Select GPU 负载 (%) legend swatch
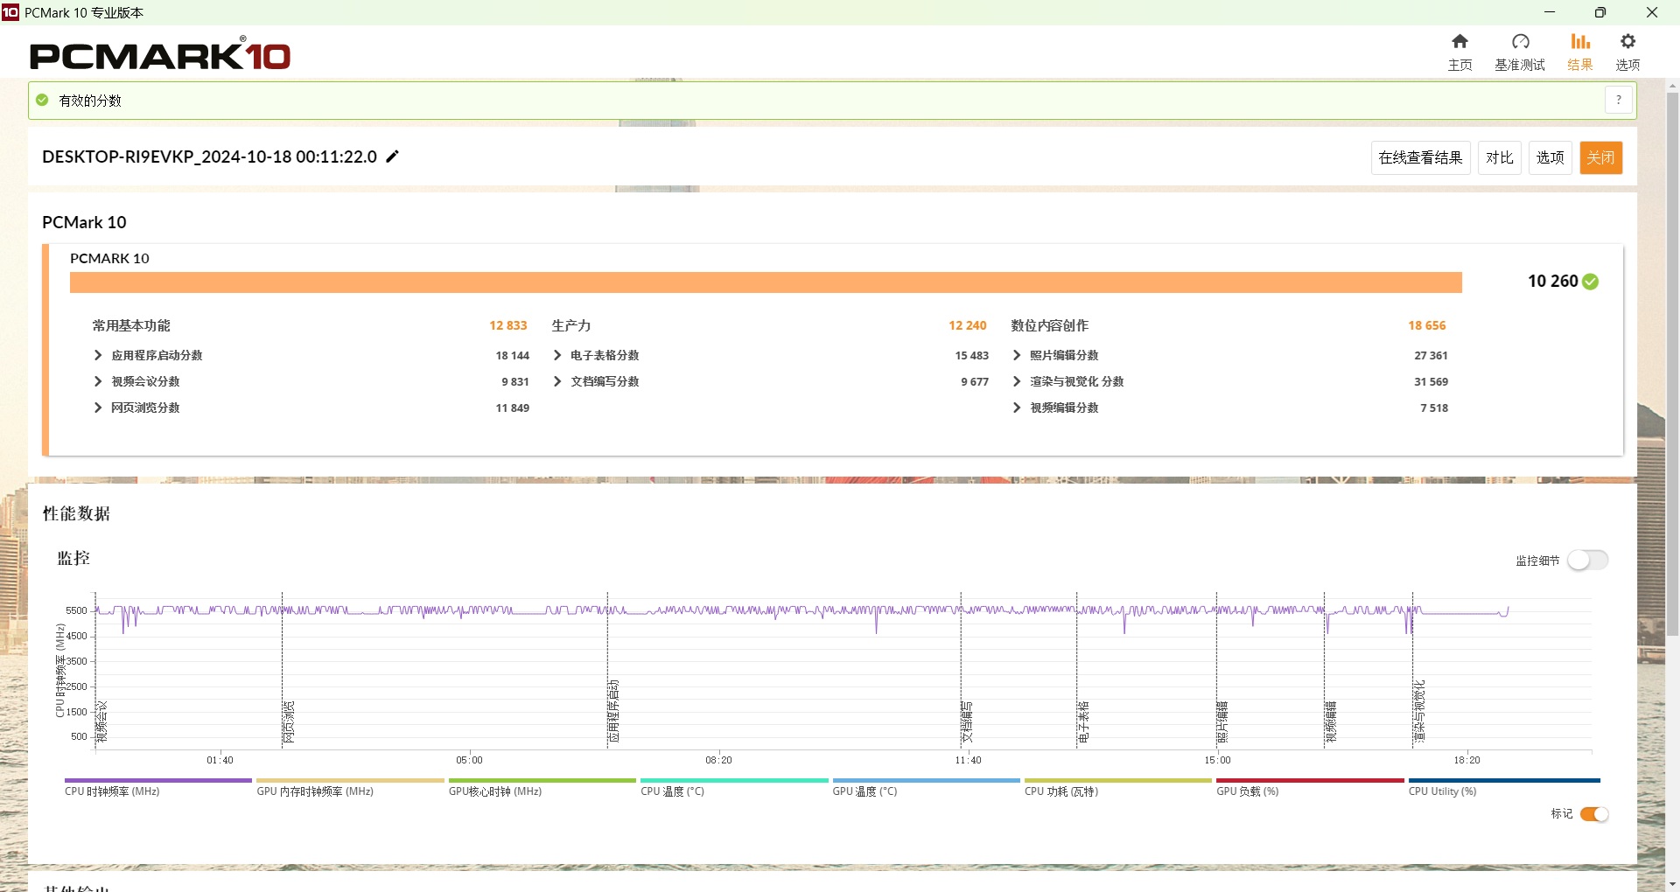 point(1310,780)
